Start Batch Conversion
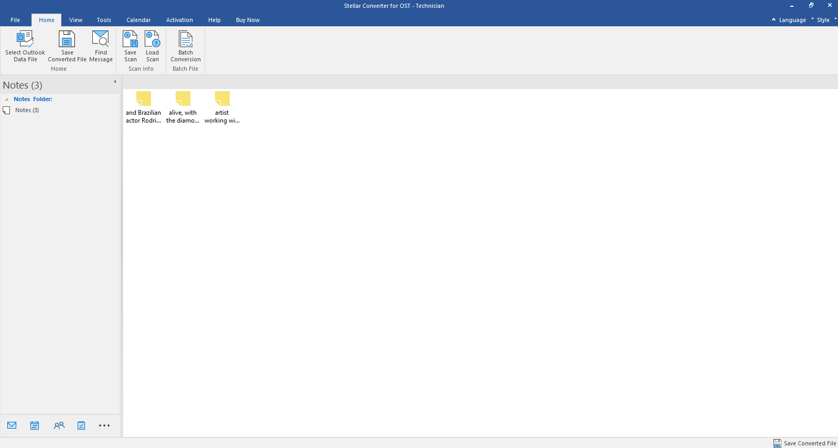The height and width of the screenshot is (448, 838). tap(186, 46)
